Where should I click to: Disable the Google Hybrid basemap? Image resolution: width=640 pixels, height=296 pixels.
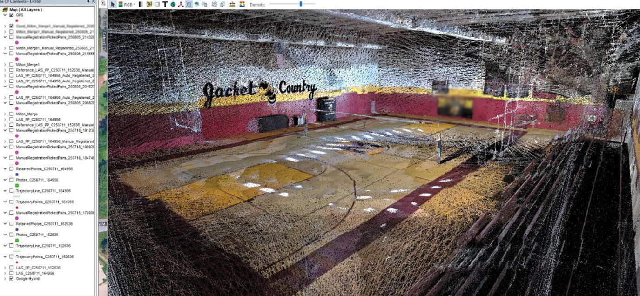tap(11, 278)
